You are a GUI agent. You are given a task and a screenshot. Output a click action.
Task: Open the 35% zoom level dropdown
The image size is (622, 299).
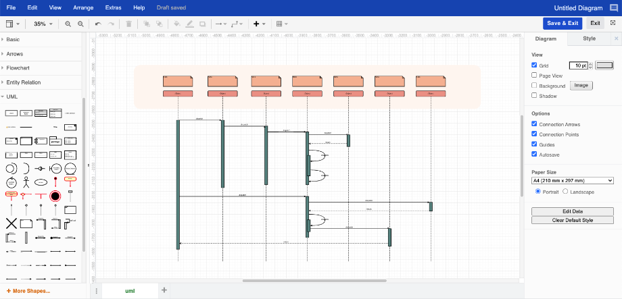[x=43, y=24]
